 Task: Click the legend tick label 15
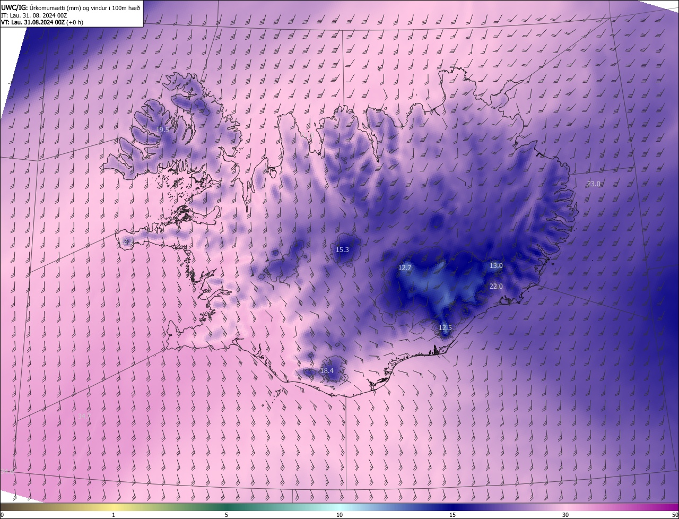(x=452, y=515)
